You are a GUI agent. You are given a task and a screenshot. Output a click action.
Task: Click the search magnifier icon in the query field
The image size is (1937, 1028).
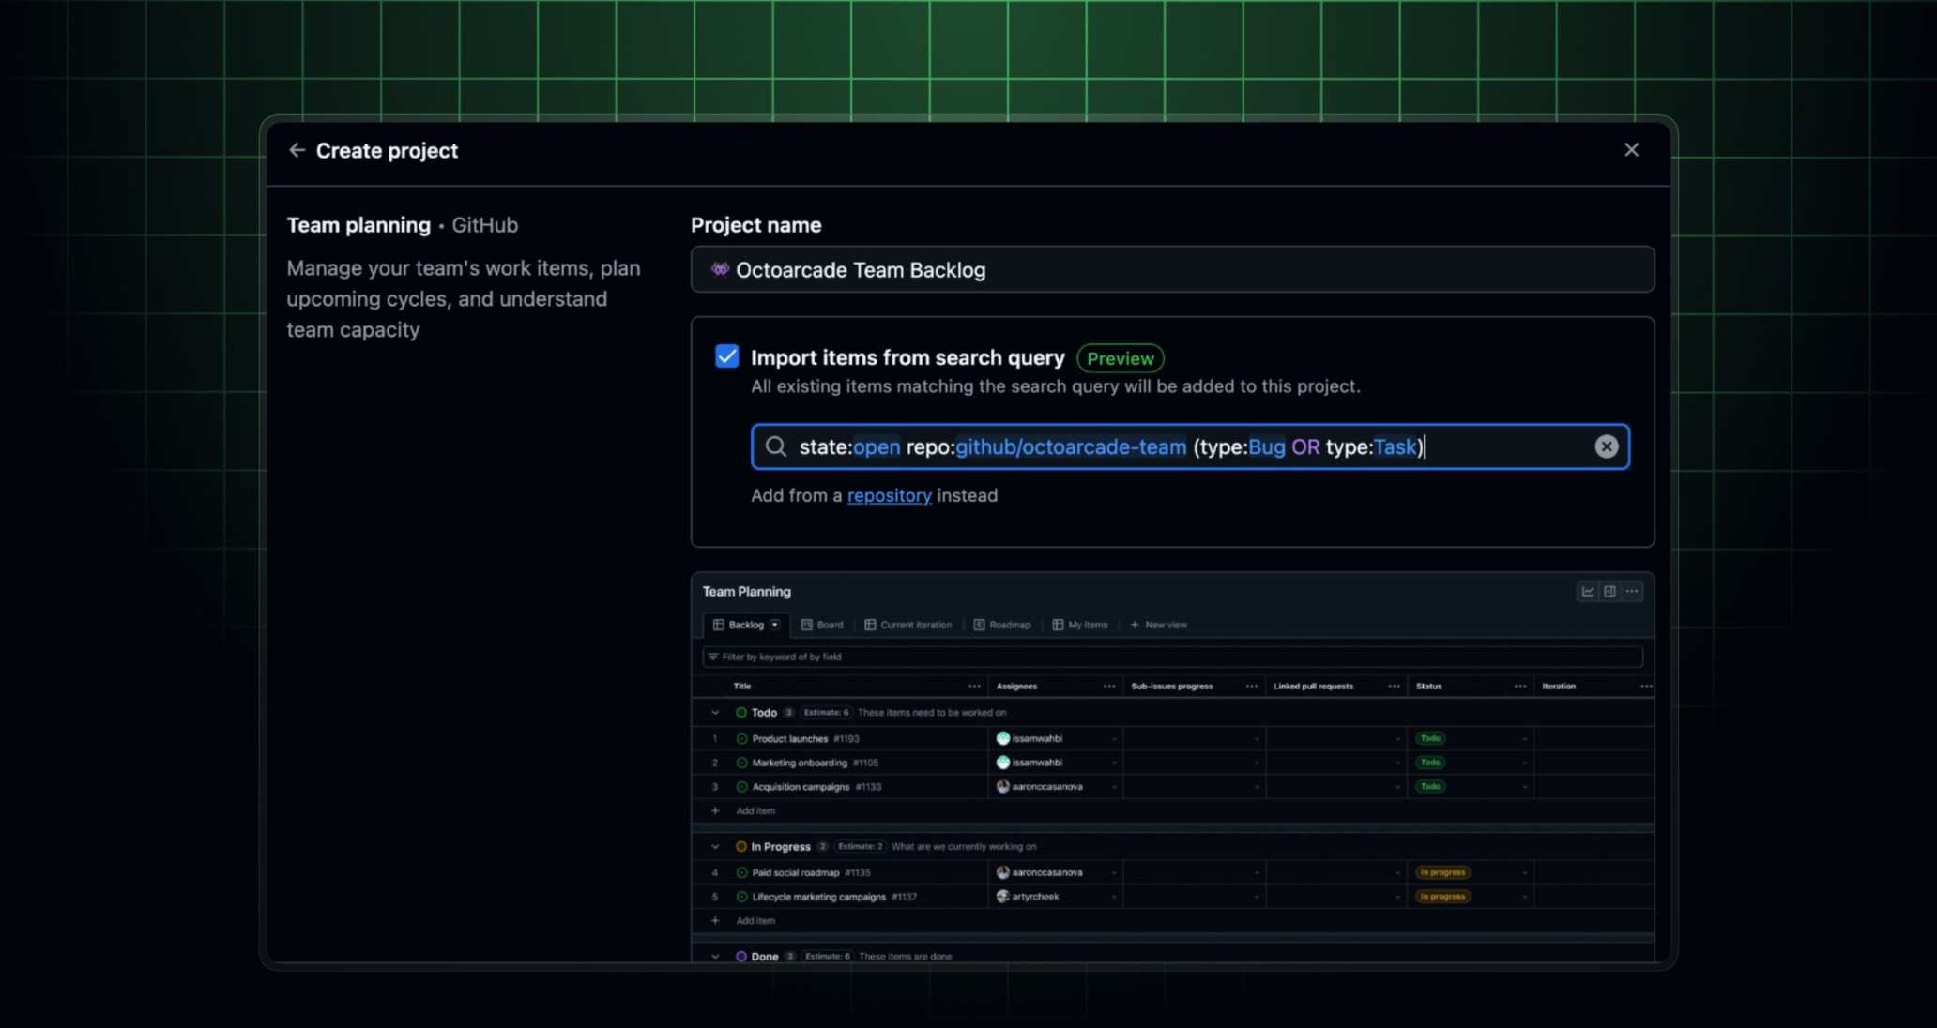click(775, 446)
